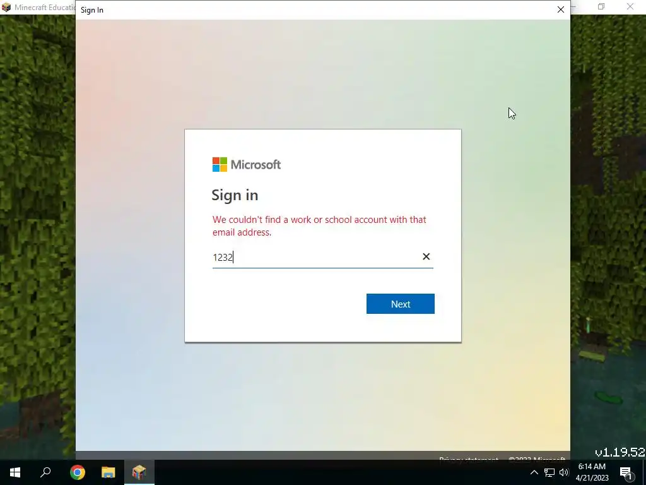The width and height of the screenshot is (646, 485).
Task: Restore the Minecraft Education window
Action: (x=601, y=6)
